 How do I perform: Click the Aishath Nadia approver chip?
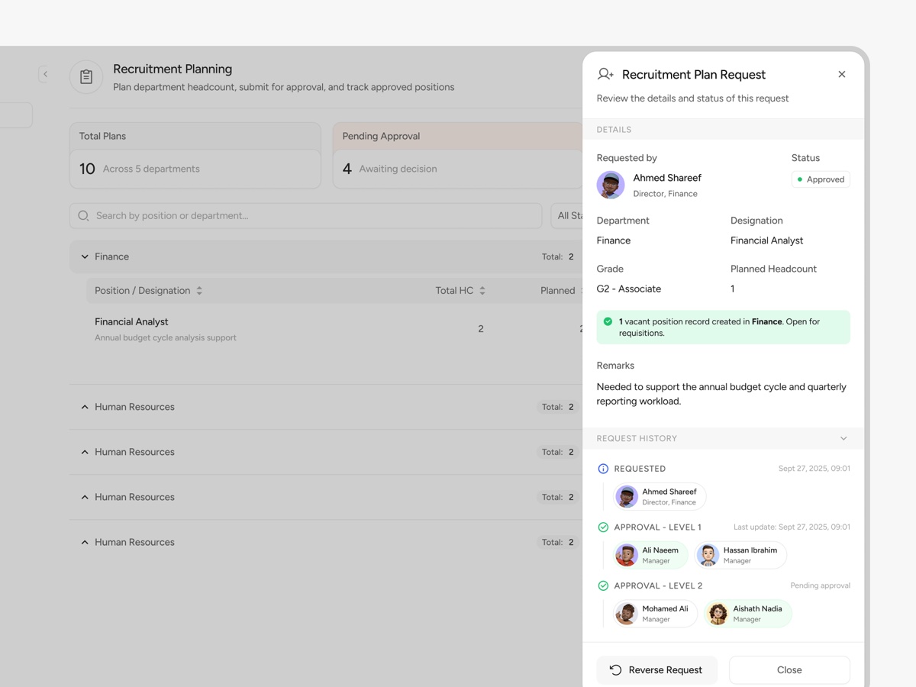tap(748, 614)
